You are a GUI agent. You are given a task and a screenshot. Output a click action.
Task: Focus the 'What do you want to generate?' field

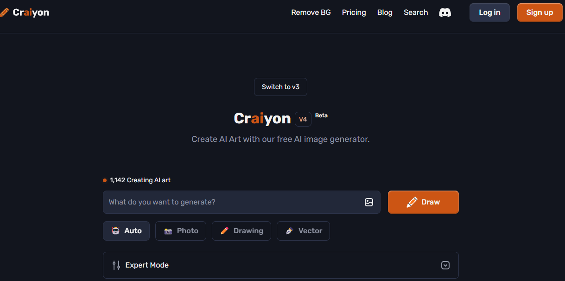tap(241, 202)
